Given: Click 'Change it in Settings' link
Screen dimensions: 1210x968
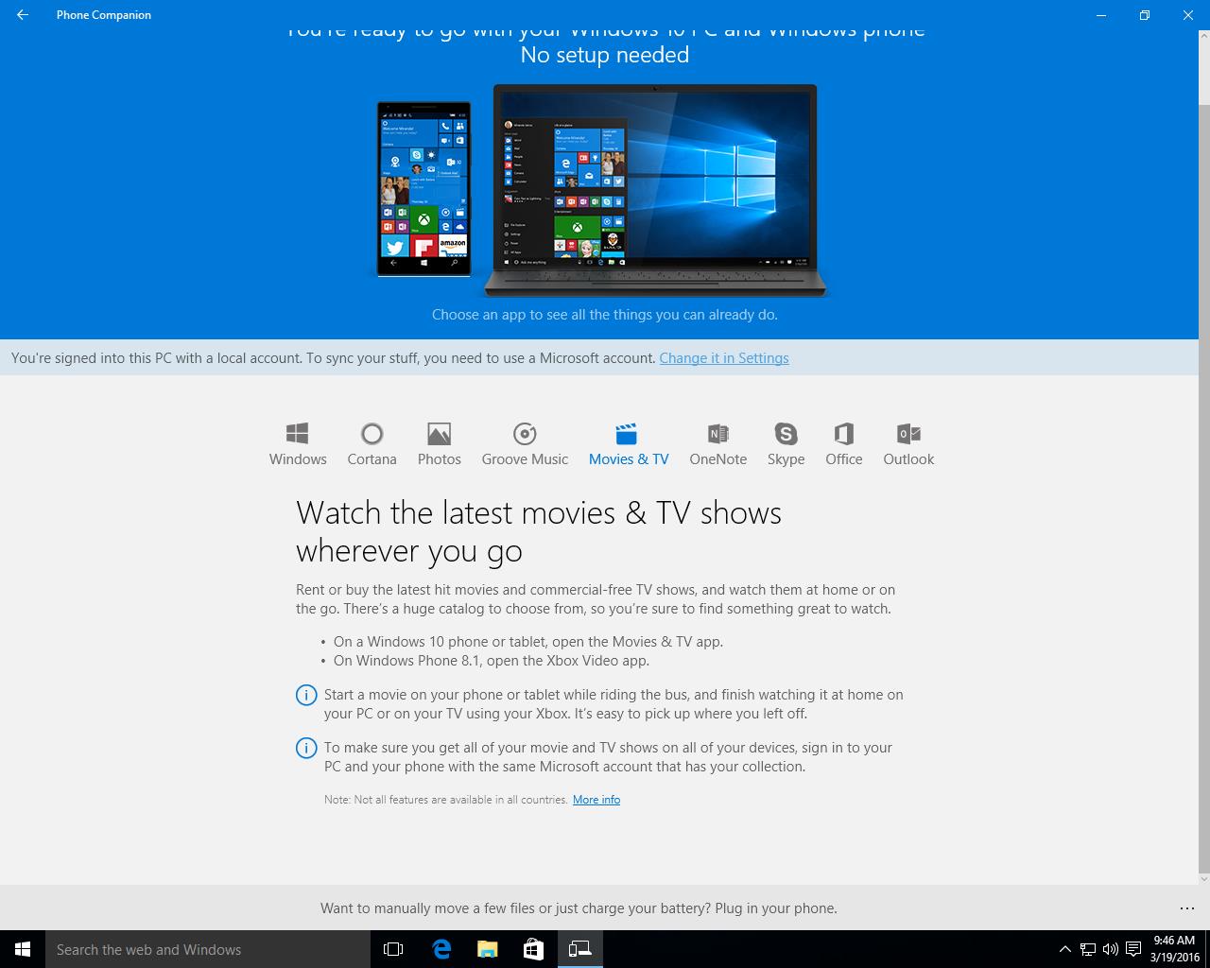Looking at the screenshot, I should (x=724, y=358).
